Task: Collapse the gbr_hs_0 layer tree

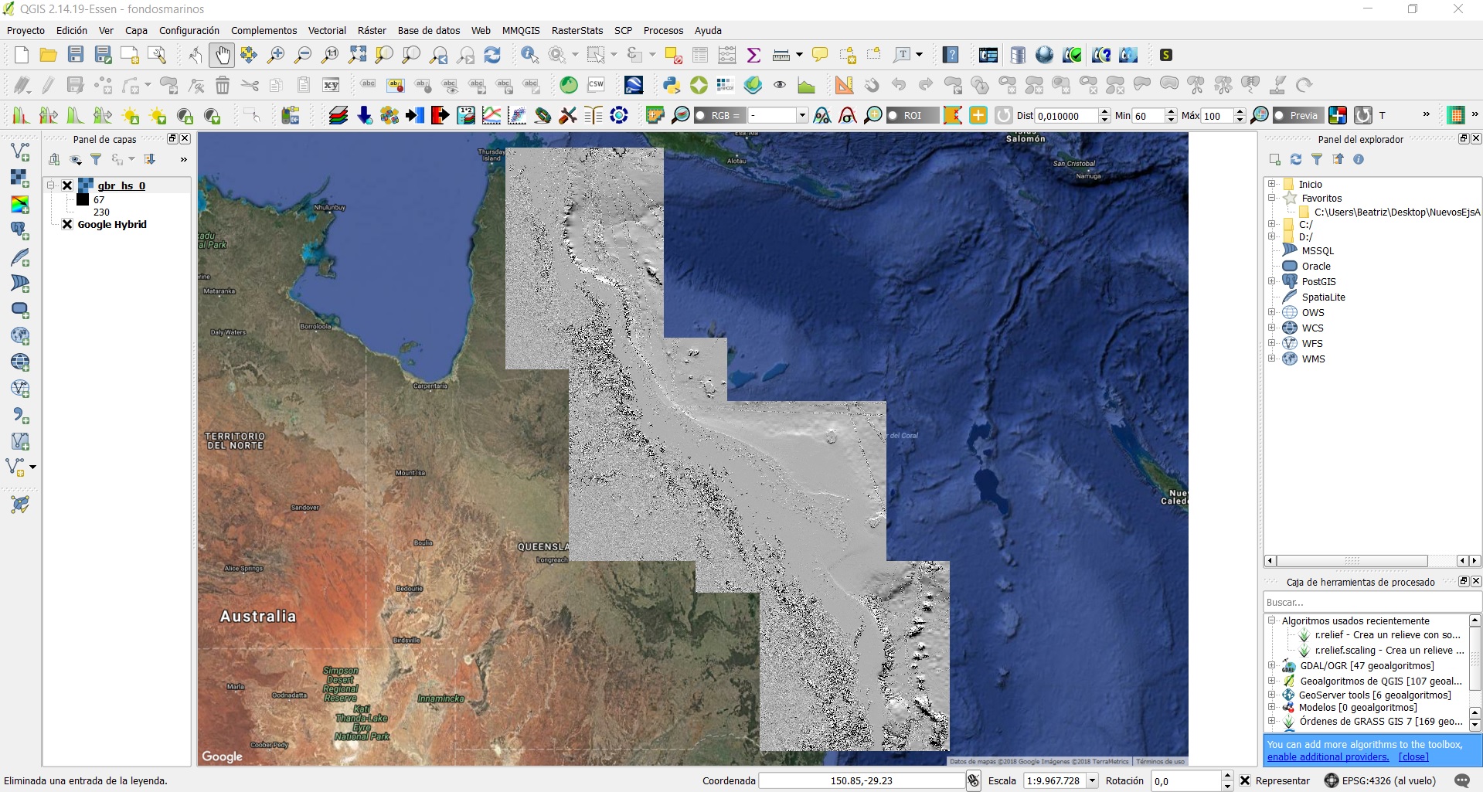Action: click(50, 185)
